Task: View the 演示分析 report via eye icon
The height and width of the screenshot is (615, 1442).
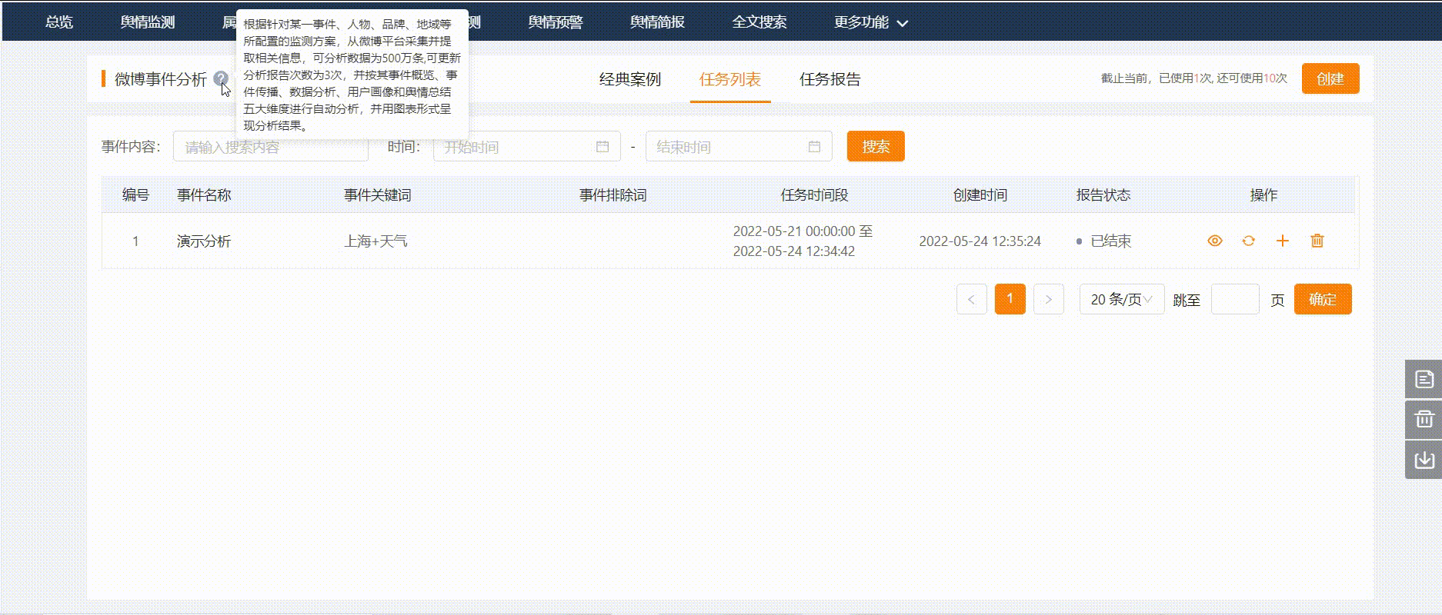Action: pos(1215,241)
